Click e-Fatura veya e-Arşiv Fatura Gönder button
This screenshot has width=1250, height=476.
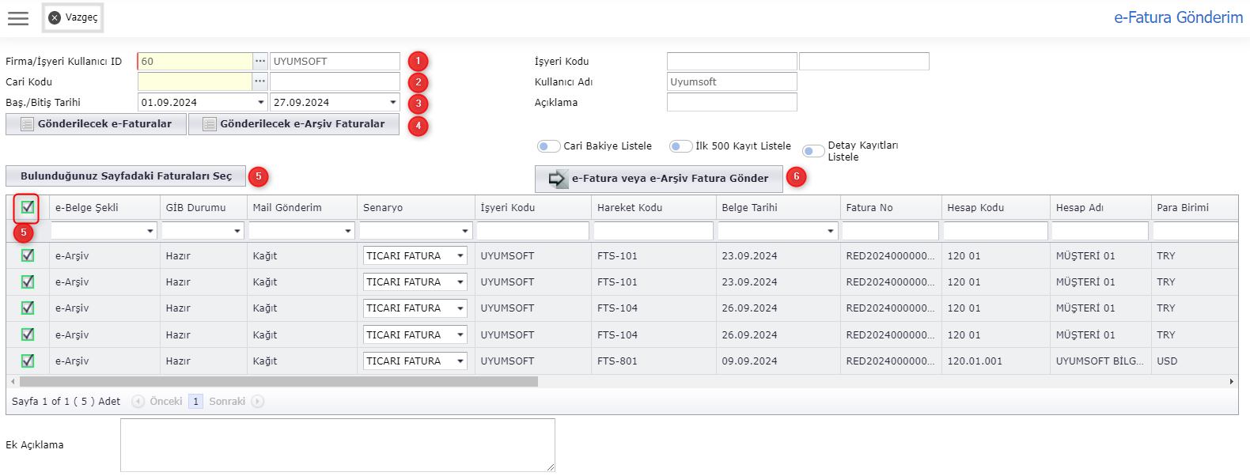tap(659, 179)
